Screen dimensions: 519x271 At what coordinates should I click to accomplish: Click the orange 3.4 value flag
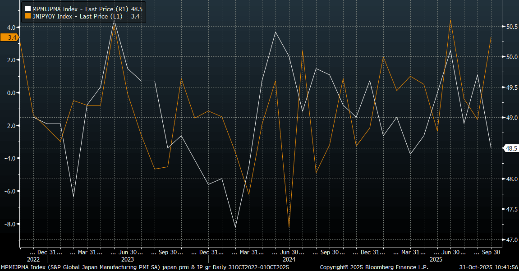(x=9, y=38)
